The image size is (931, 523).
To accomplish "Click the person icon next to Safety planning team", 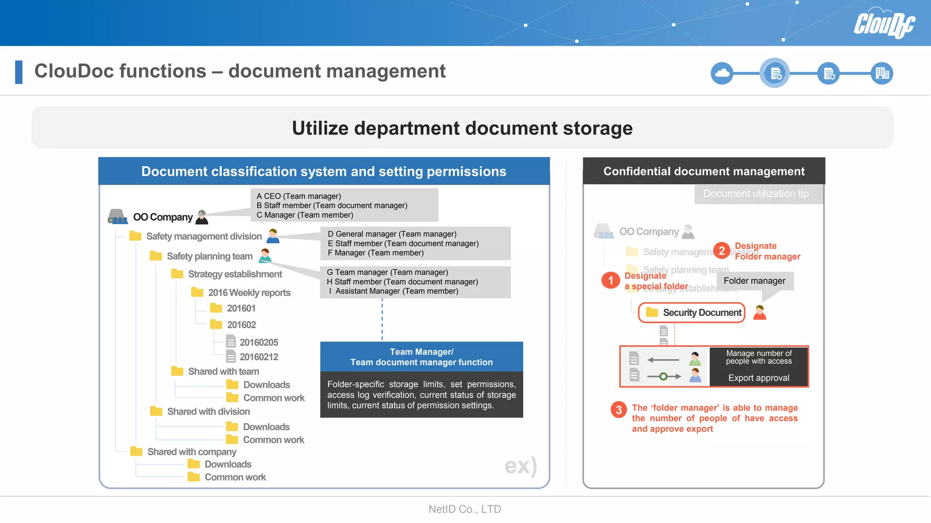I will 265,256.
